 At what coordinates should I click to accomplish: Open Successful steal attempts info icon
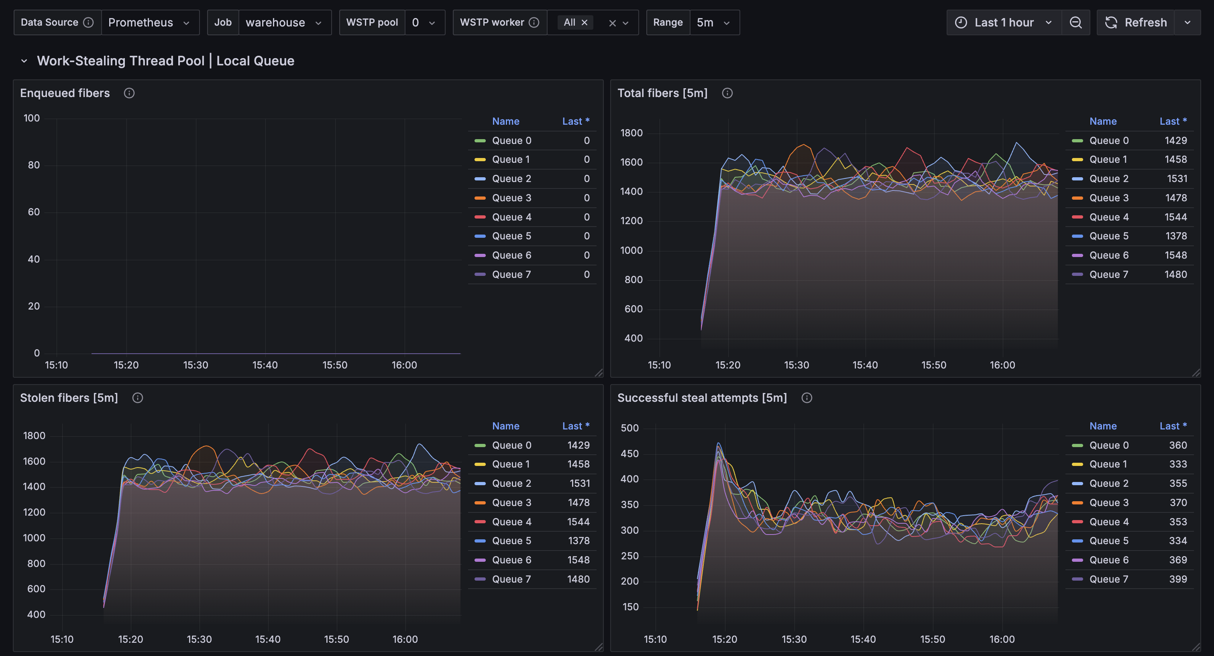tap(807, 398)
